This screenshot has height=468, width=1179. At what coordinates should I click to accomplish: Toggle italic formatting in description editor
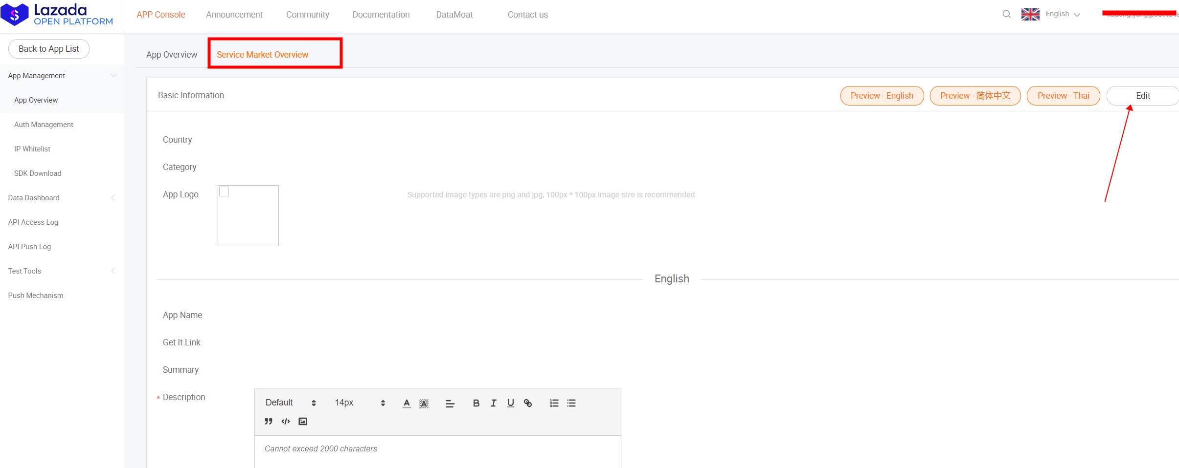493,403
